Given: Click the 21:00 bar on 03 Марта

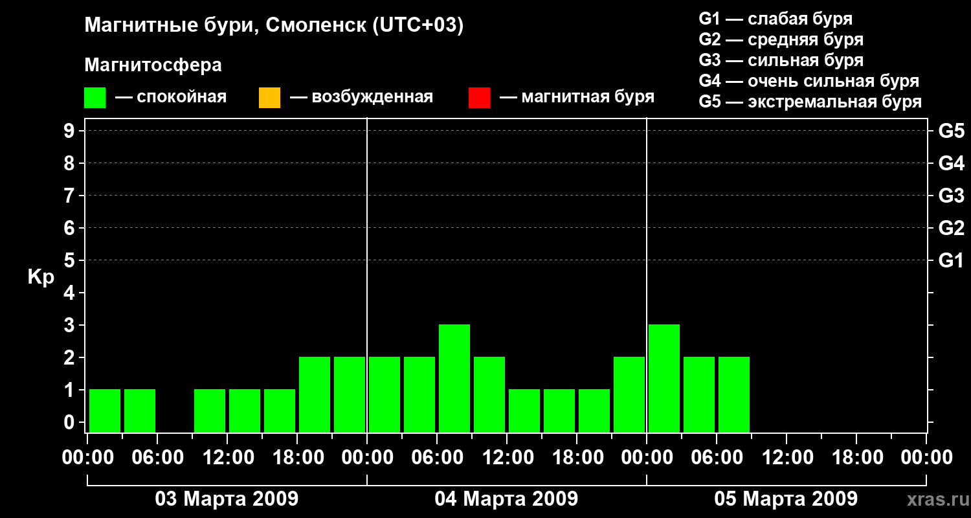Looking at the screenshot, I should pos(350,394).
